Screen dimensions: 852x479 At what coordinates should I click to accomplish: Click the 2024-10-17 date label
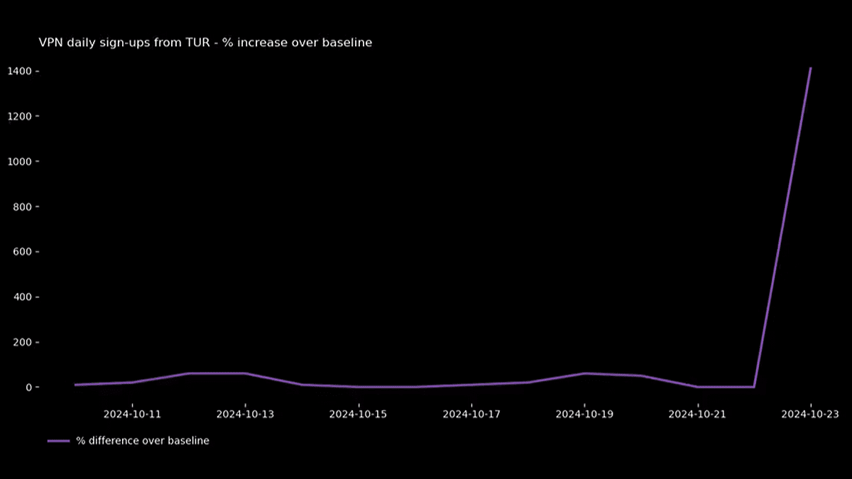click(x=471, y=413)
